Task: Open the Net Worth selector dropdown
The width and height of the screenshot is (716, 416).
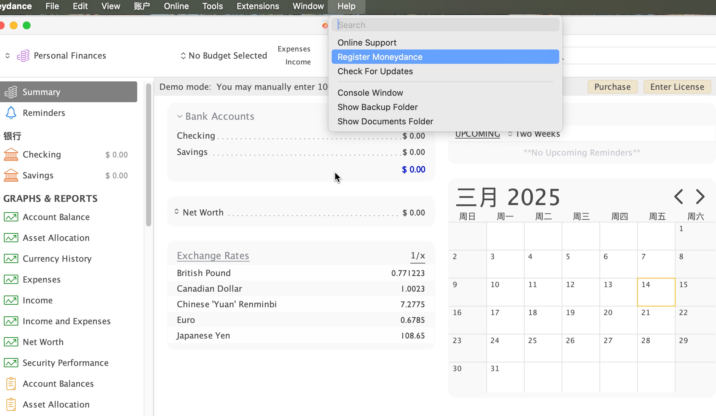Action: point(177,212)
